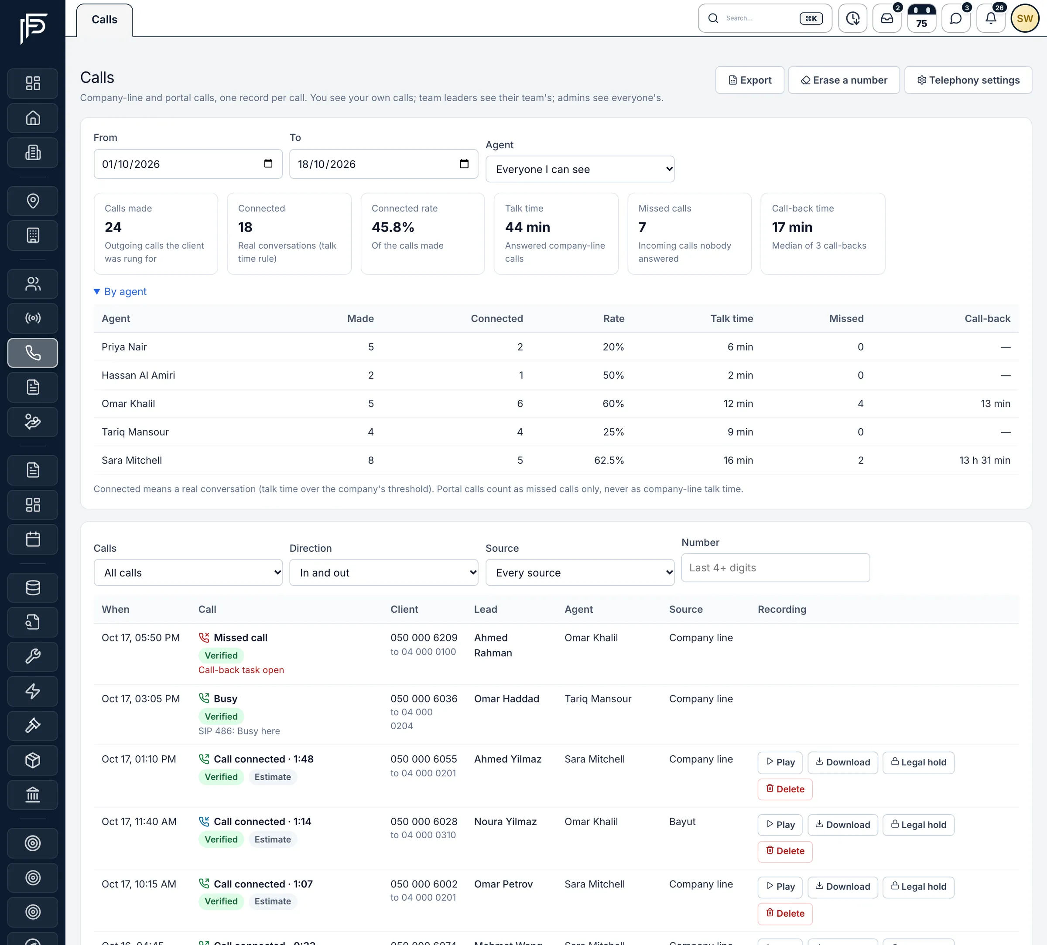
Task: Click the 'Sara Mitchell' row in agent table
Action: [x=556, y=461]
